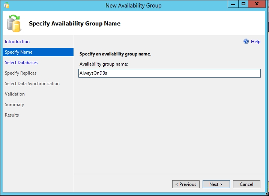Open the Help link

pos(255,42)
